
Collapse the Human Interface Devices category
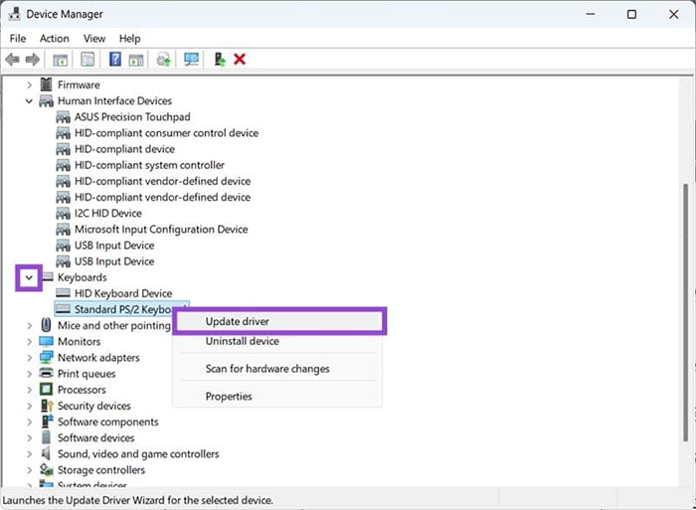[x=29, y=100]
